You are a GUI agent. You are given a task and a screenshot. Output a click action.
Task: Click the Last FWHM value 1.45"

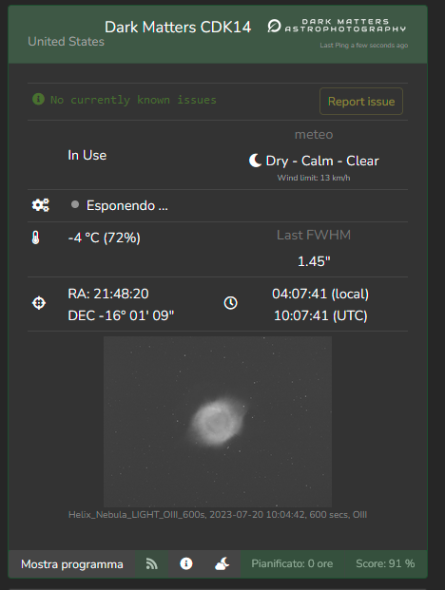pyautogui.click(x=314, y=261)
